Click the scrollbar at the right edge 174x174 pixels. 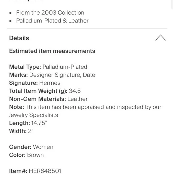point(172,4)
